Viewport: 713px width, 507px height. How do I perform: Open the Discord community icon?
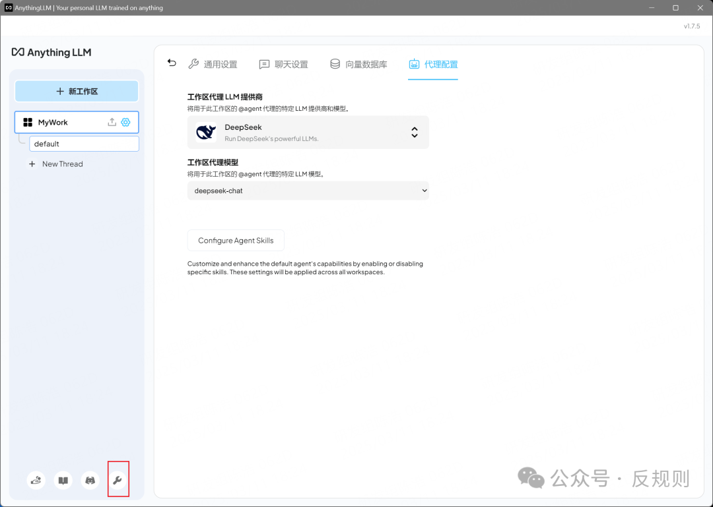point(90,480)
